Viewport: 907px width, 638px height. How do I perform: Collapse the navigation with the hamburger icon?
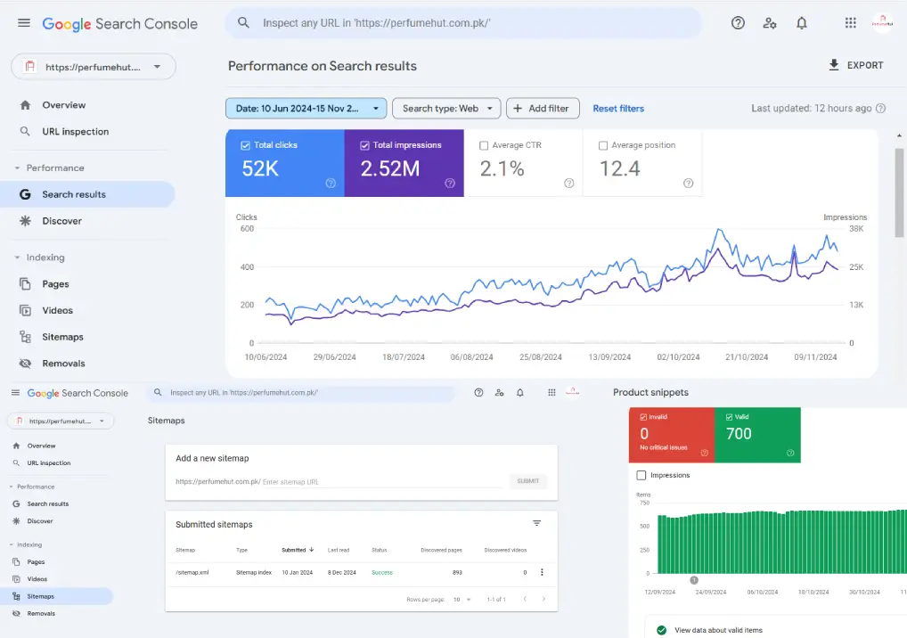(24, 23)
